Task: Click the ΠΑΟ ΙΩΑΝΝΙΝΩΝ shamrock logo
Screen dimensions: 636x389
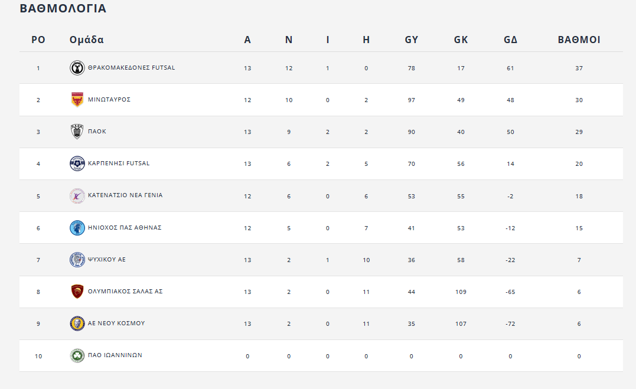Action: coord(77,356)
